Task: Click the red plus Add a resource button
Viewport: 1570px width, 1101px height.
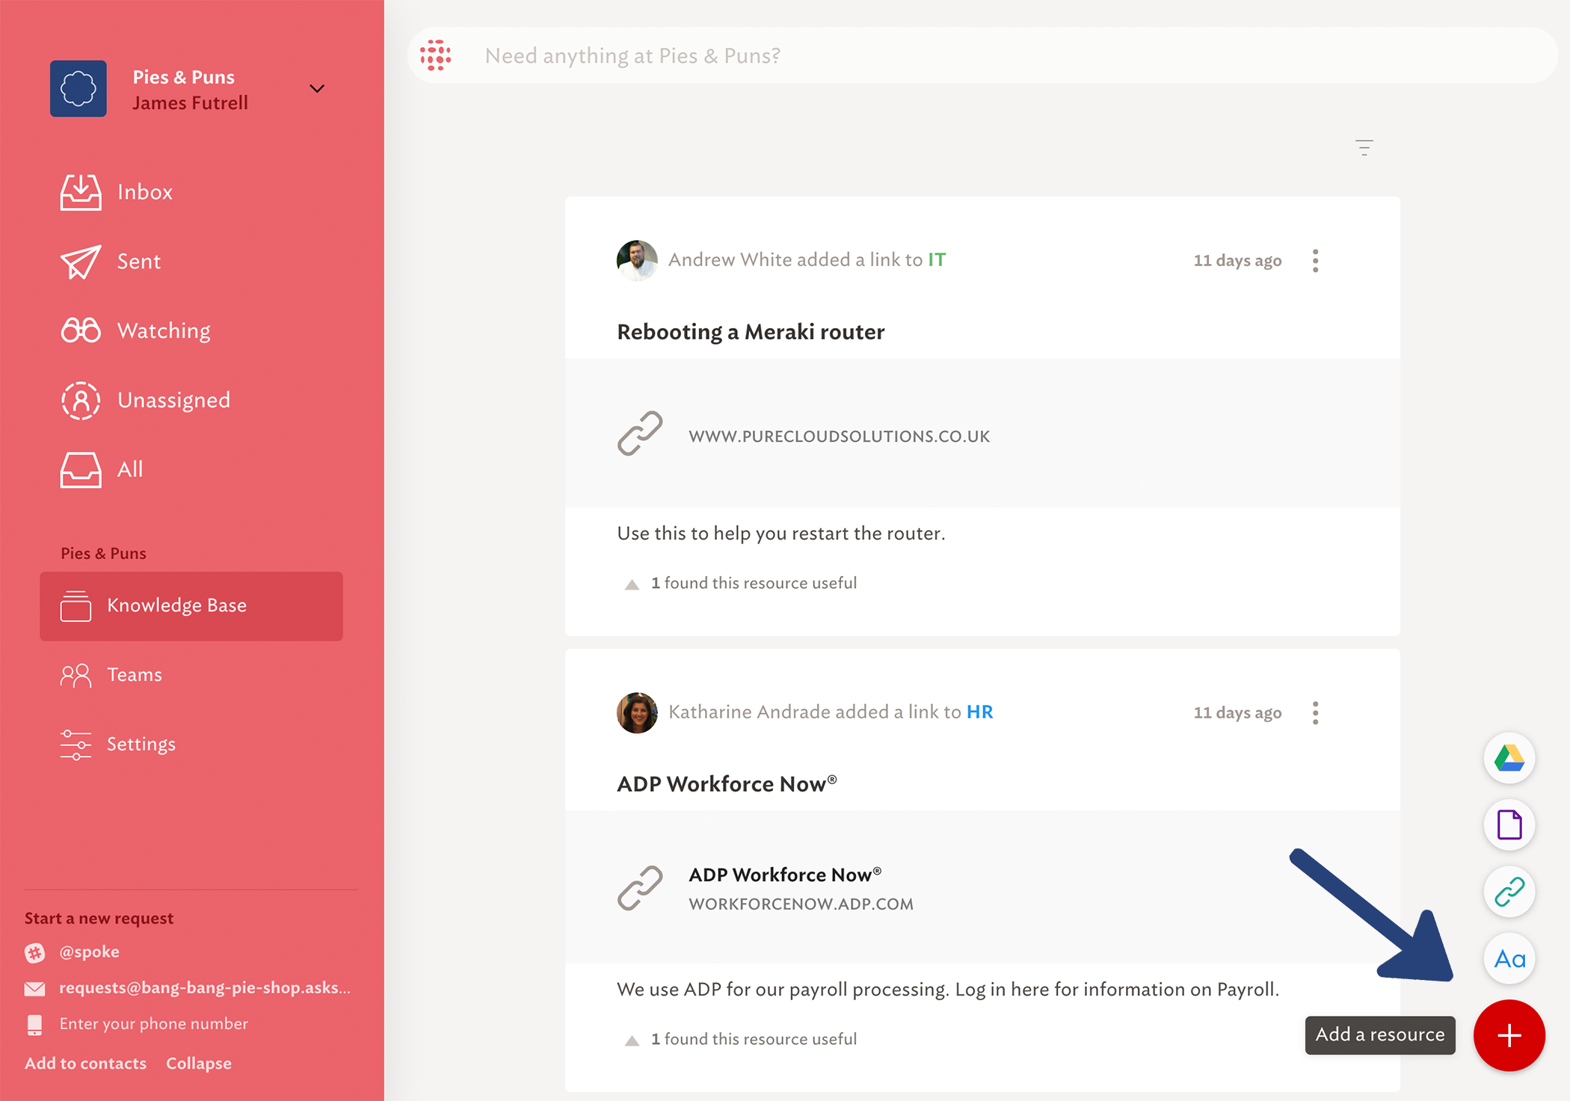Action: tap(1509, 1035)
